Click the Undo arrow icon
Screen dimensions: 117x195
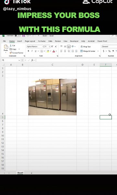pyautogui.click(x=28, y=36)
